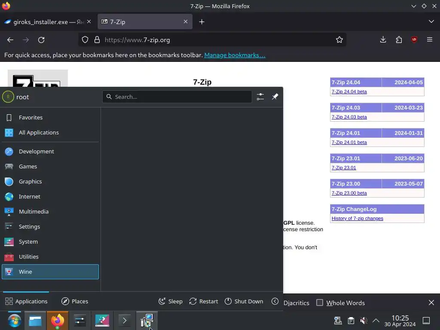Image resolution: width=440 pixels, height=330 pixels.
Task: Open History of 7-zip changes link
Action: [357, 218]
